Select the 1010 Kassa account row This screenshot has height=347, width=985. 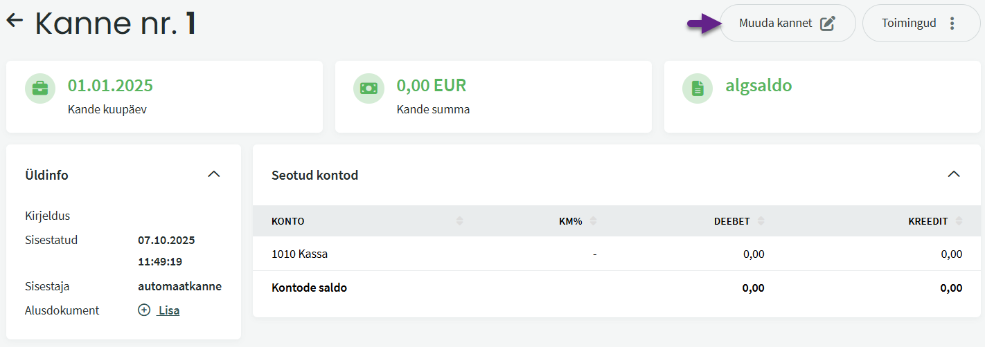click(300, 254)
